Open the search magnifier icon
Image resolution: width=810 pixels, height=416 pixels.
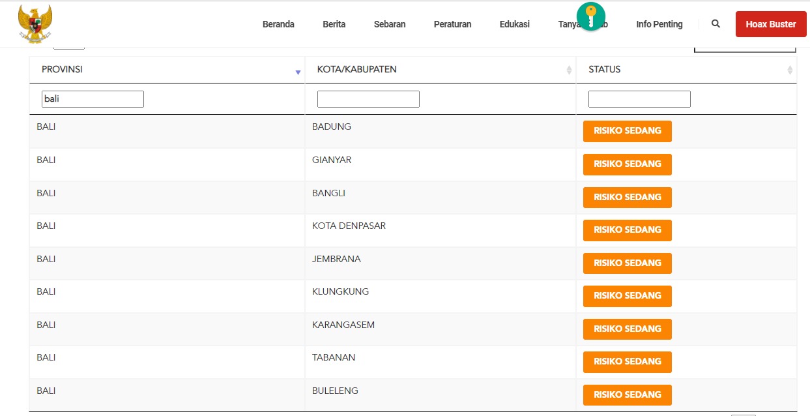716,24
